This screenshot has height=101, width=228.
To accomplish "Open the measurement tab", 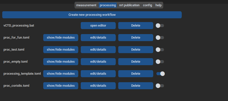I will tap(86, 5).
